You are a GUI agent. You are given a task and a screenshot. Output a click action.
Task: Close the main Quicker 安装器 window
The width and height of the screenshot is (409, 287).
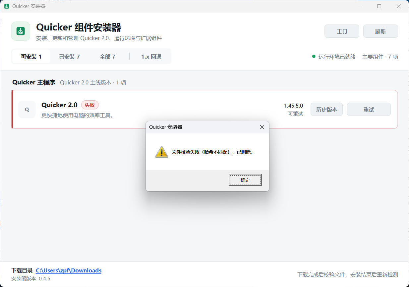point(399,6)
